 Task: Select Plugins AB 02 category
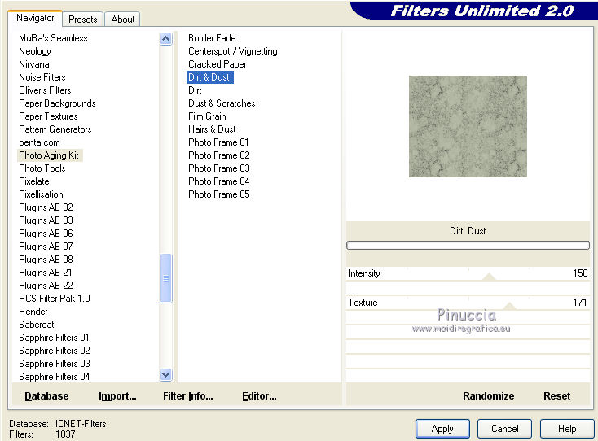click(46, 207)
